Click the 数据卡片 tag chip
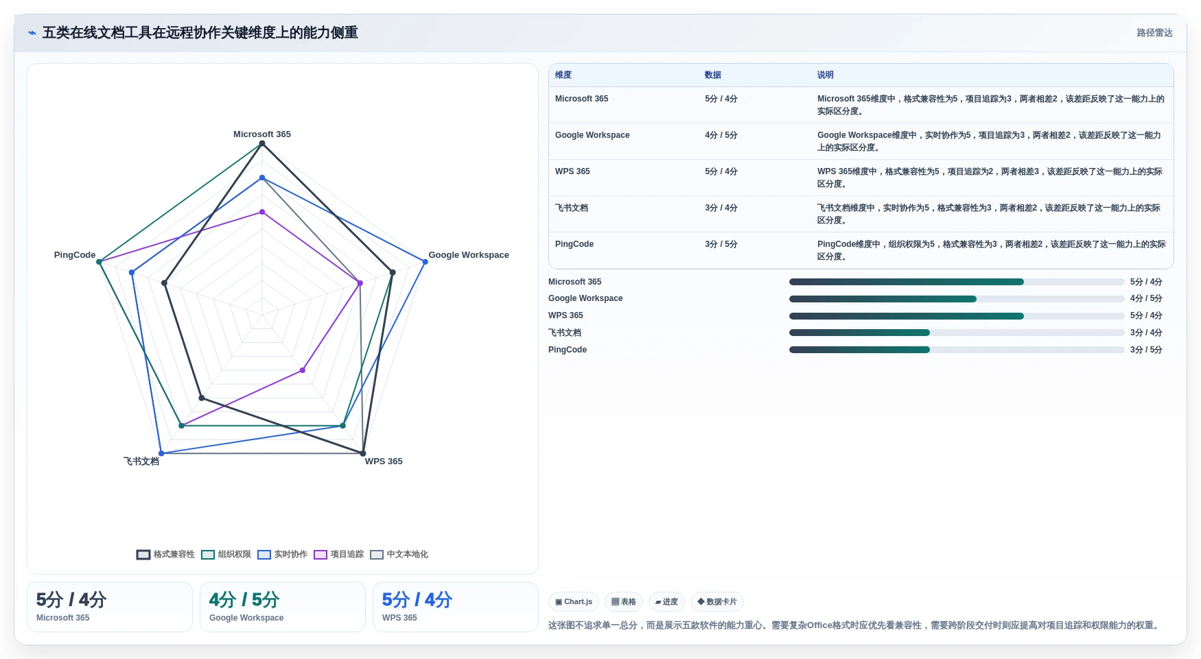1201x659 pixels. tap(717, 601)
